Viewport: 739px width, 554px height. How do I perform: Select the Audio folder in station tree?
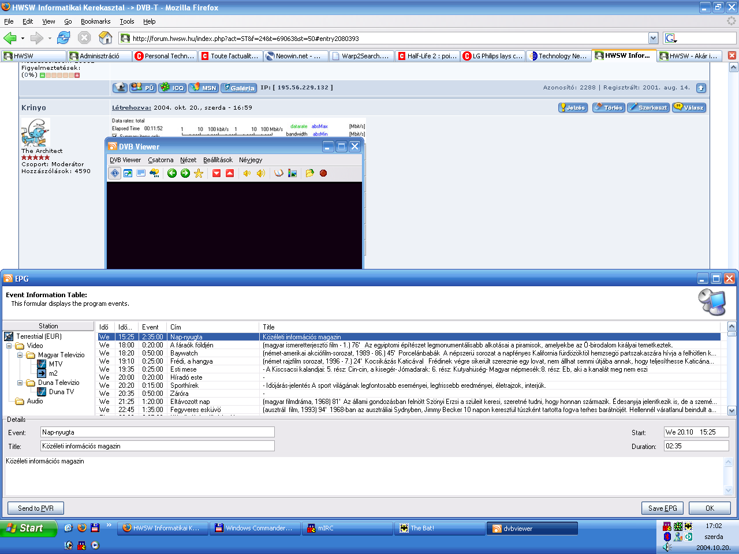tap(35, 401)
